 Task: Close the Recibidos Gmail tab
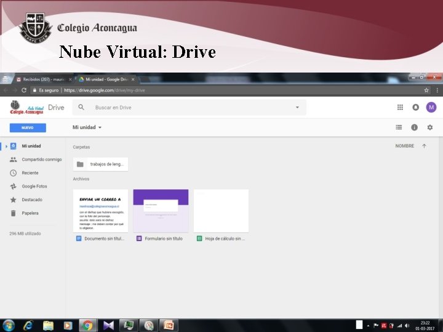[x=70, y=79]
